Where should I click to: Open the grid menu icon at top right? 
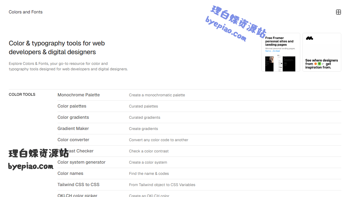click(x=339, y=12)
